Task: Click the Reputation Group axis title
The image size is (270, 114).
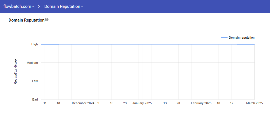Action: click(16, 72)
